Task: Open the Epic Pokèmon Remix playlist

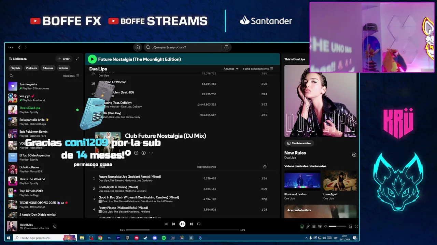Action: pyautogui.click(x=44, y=133)
